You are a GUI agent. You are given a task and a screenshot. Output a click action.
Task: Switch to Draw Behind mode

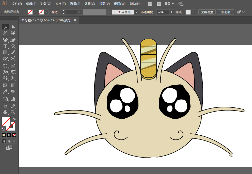click(9, 141)
